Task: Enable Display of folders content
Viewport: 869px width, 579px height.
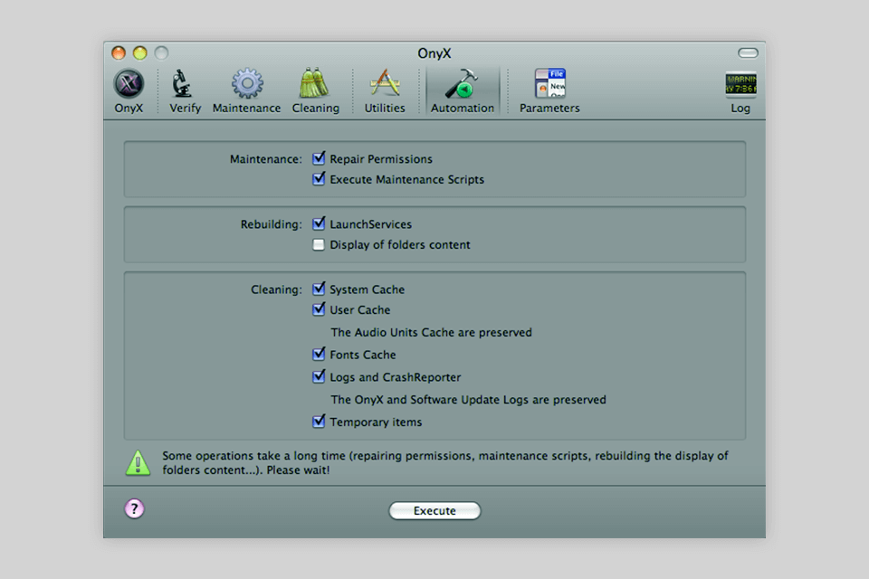Action: click(x=319, y=244)
